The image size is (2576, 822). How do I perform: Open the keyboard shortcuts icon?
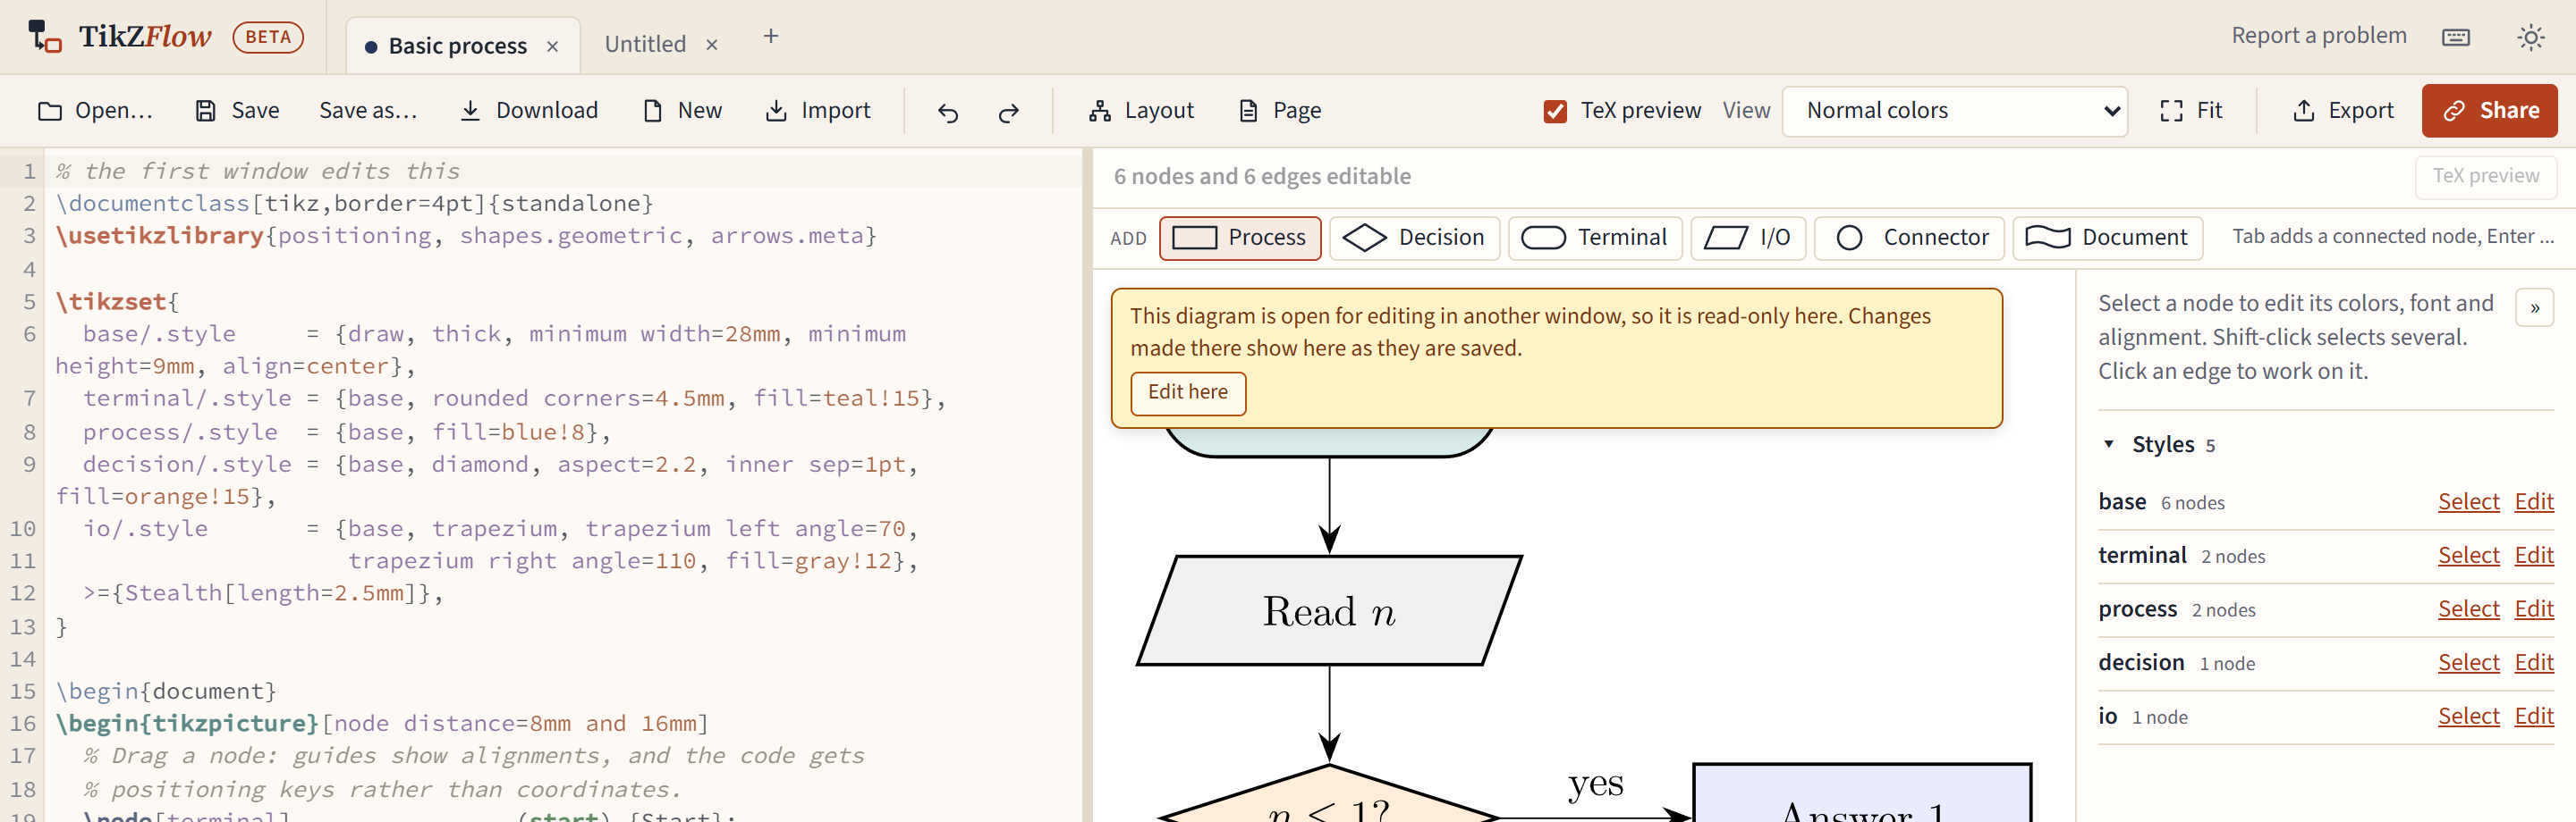(2456, 37)
